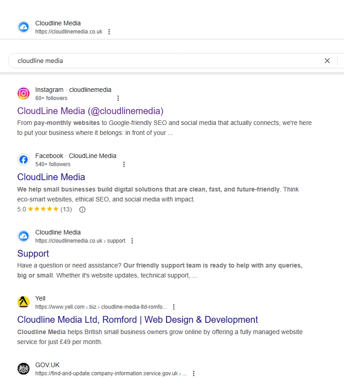Viewport: 344px width, 378px height.
Task: Click the https://cloudlinemedia.co.uk URL text at top
Action: point(69,32)
